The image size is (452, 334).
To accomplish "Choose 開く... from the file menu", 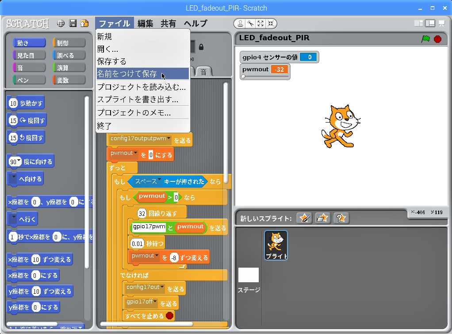I will (x=143, y=49).
